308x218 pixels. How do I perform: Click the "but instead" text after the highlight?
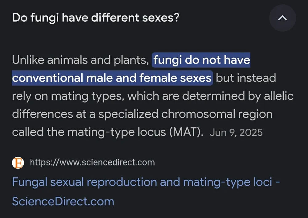(246, 78)
